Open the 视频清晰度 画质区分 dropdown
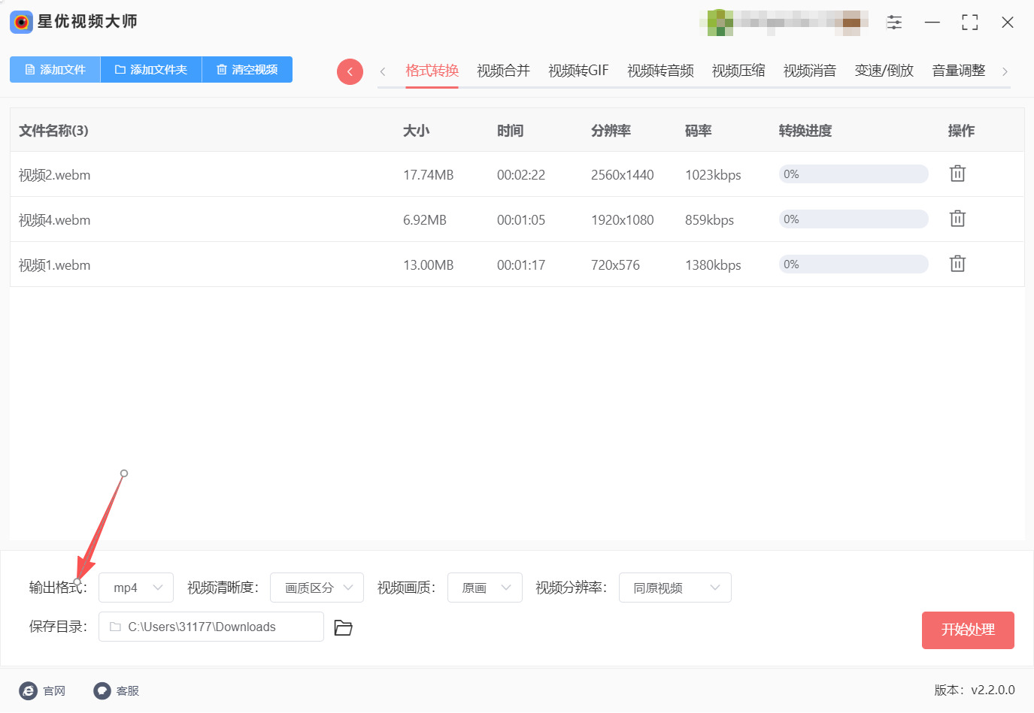The height and width of the screenshot is (713, 1034). point(317,588)
